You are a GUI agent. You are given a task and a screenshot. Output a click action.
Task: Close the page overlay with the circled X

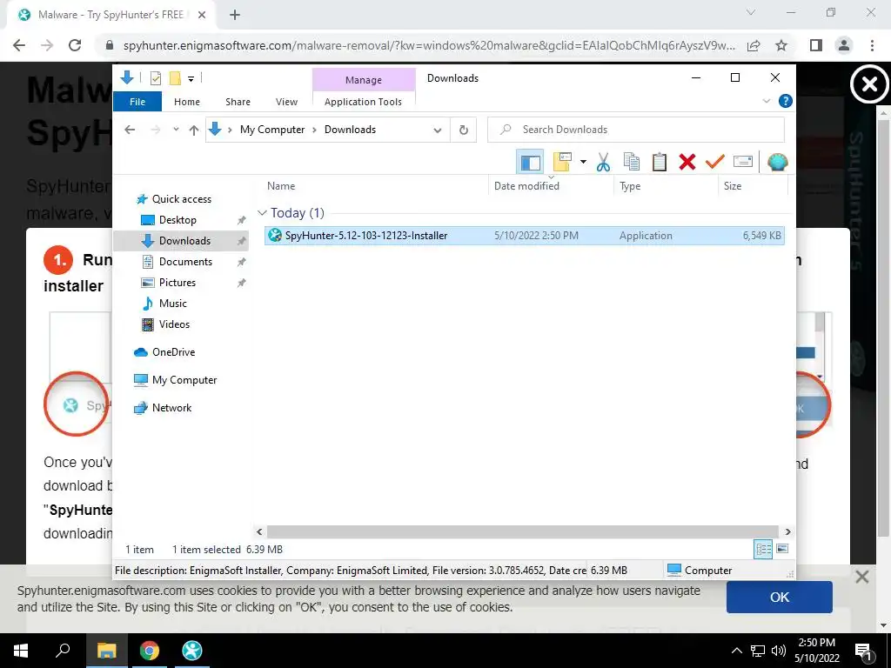click(869, 85)
